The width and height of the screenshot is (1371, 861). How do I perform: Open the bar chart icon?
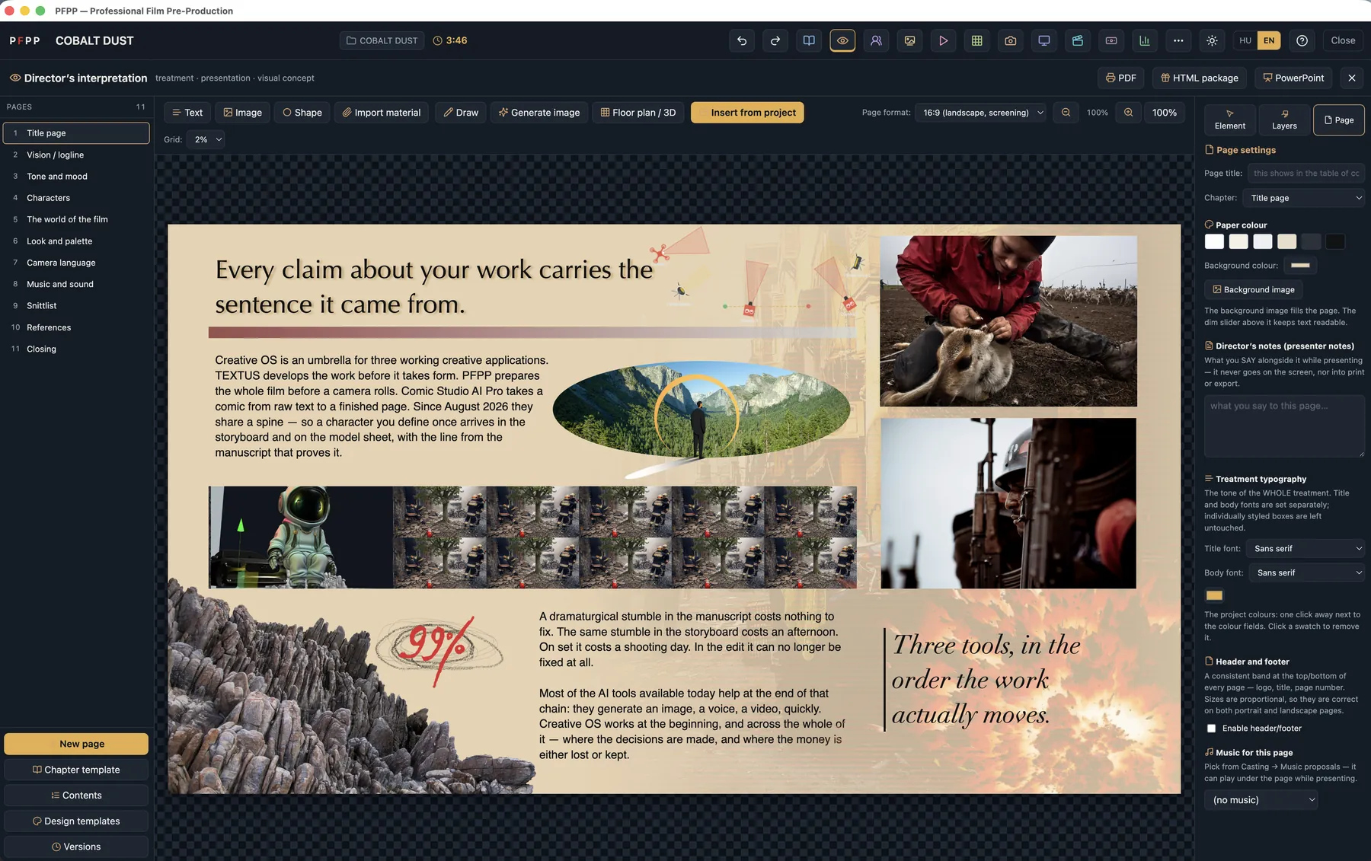pos(1145,40)
